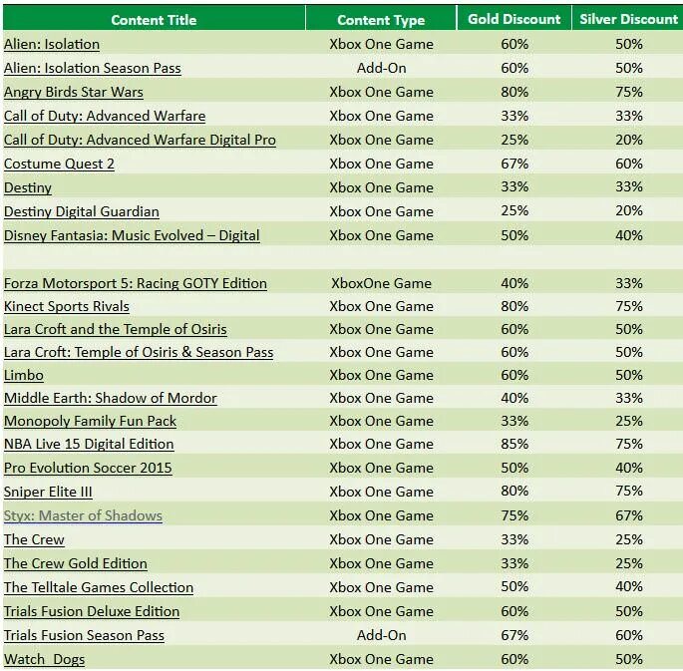Click the Content Type column header
683x671 pixels.
(x=381, y=20)
